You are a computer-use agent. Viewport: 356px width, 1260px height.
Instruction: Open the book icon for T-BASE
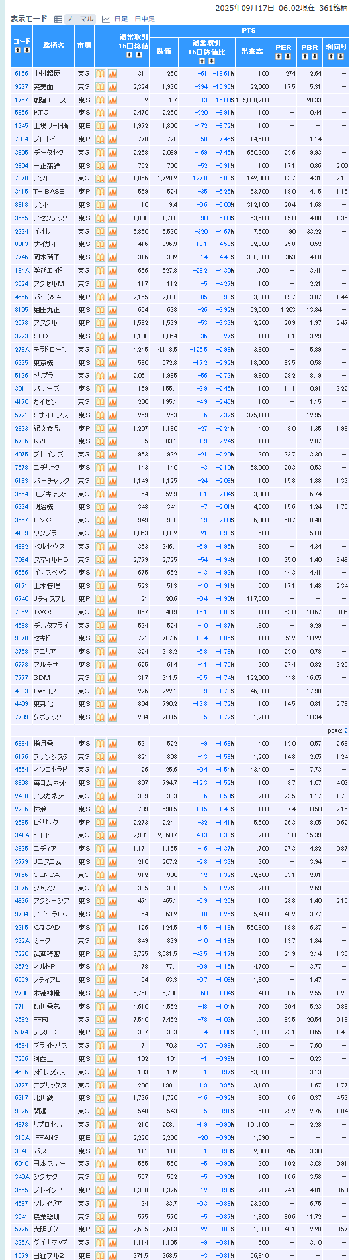(100, 192)
